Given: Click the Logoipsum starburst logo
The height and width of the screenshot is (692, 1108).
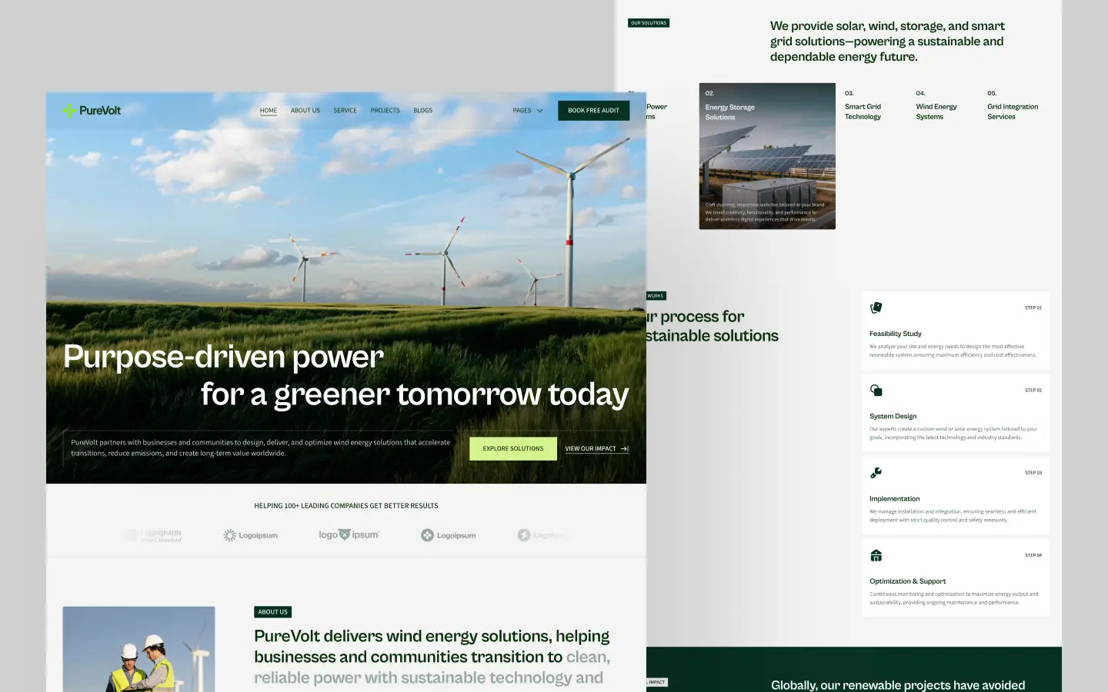Looking at the screenshot, I should [x=250, y=535].
